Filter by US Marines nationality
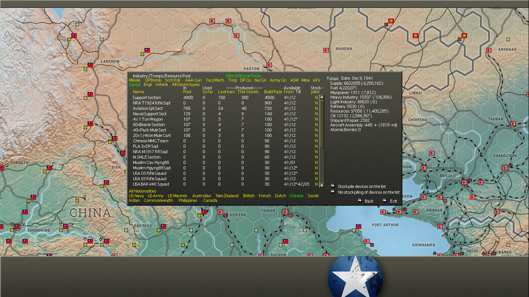This screenshot has width=529, height=297. pyautogui.click(x=177, y=196)
